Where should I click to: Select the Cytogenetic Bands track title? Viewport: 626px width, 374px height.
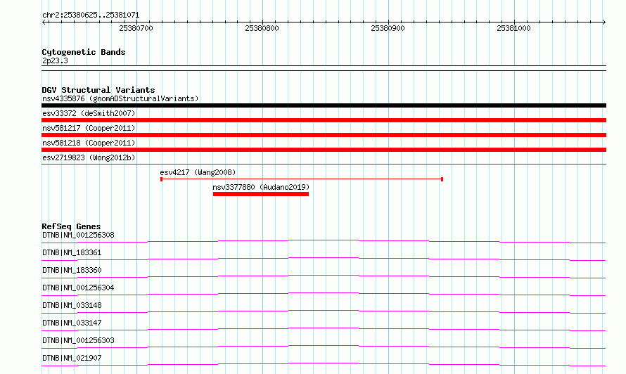pos(84,52)
